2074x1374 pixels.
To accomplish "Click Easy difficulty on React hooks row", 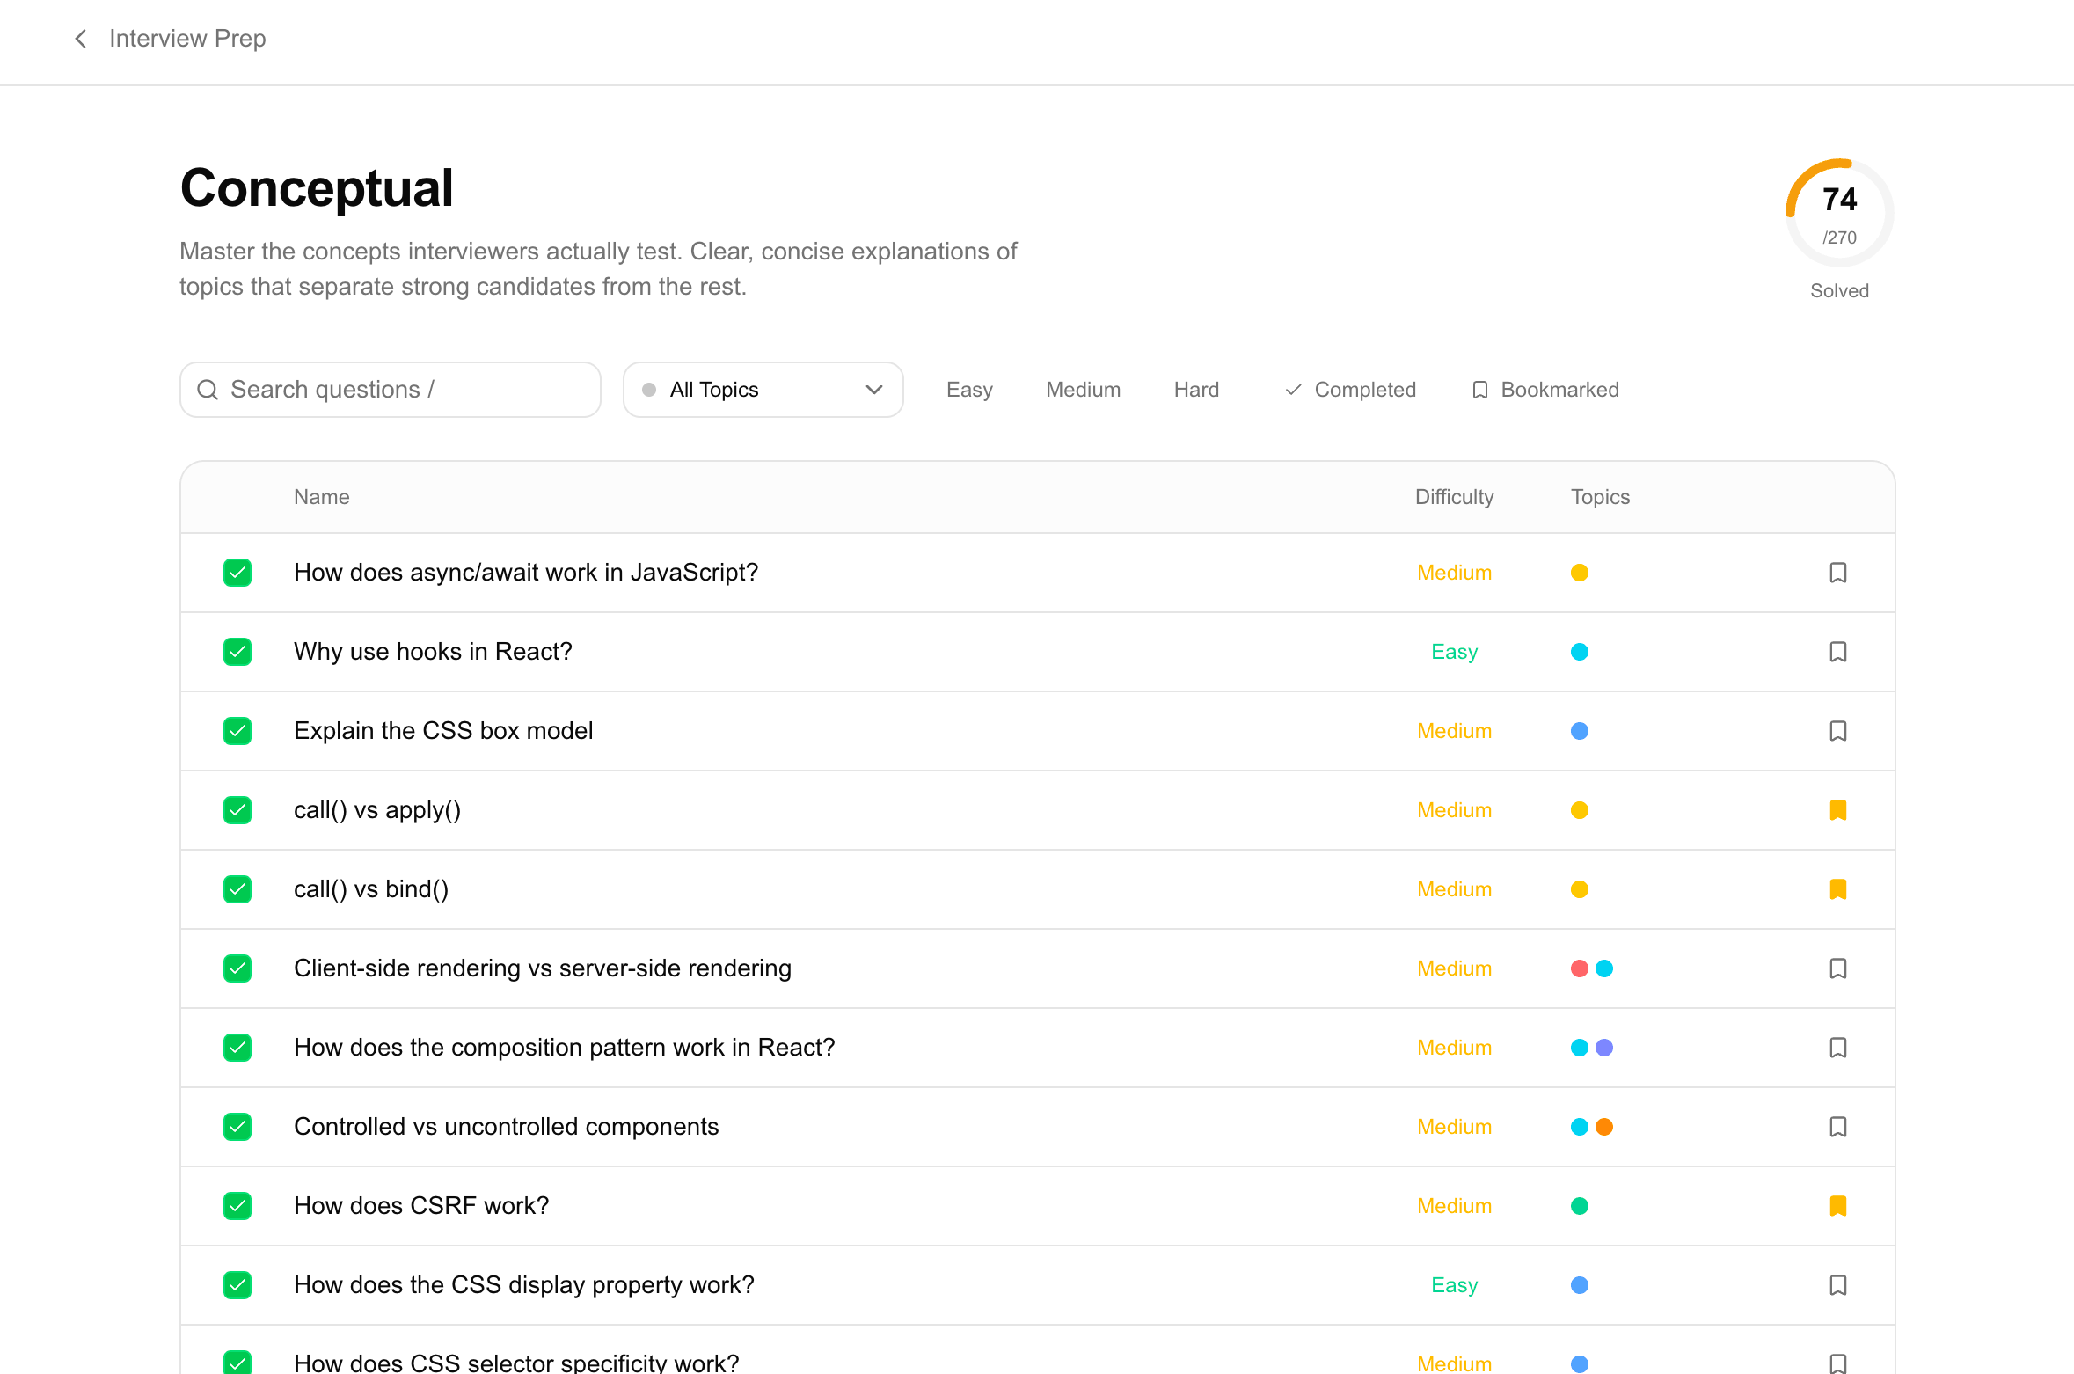I will (x=1454, y=652).
